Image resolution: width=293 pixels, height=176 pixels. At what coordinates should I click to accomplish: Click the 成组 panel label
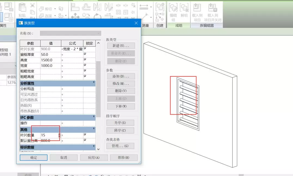[179, 25]
